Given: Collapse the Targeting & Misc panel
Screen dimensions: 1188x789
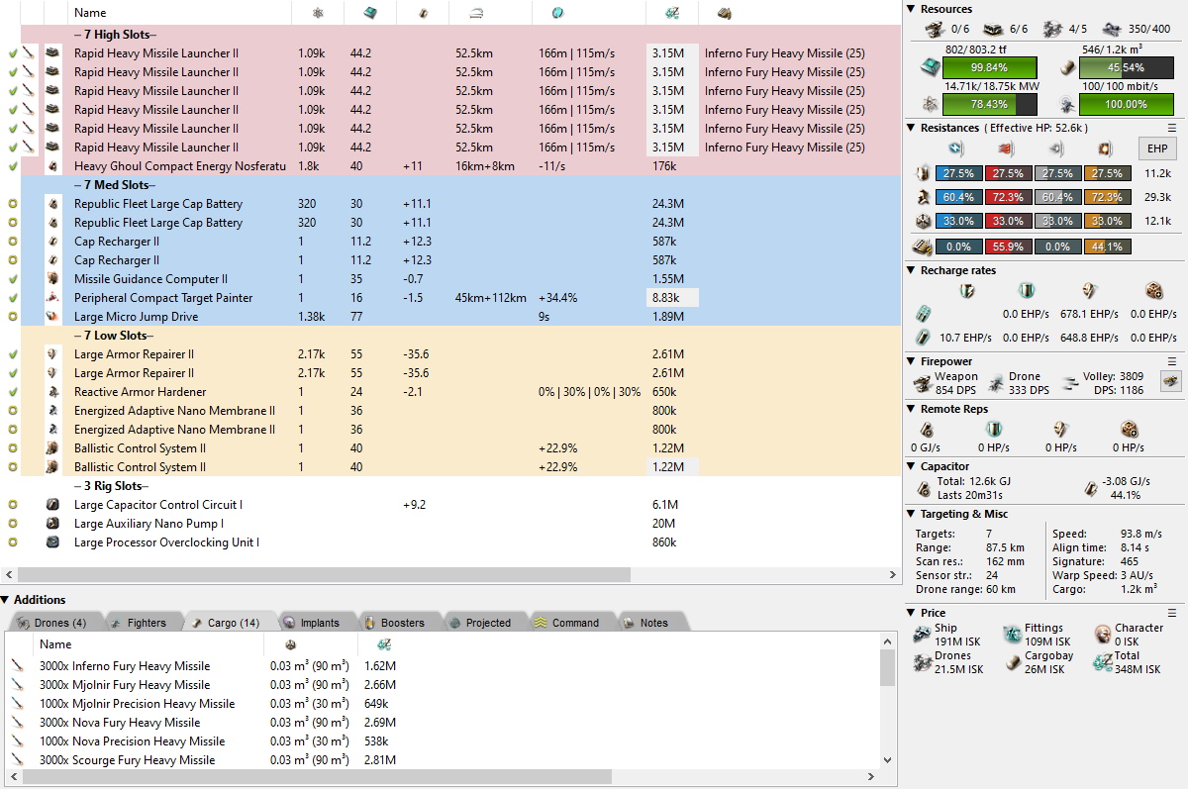Looking at the screenshot, I should [912, 514].
